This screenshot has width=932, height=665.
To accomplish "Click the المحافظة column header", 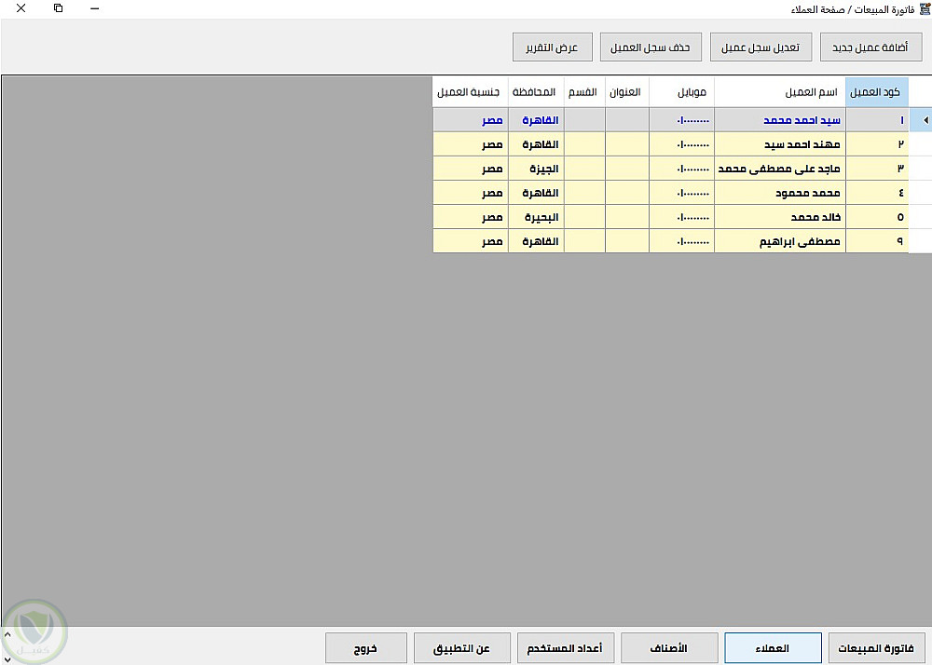I will 536,92.
